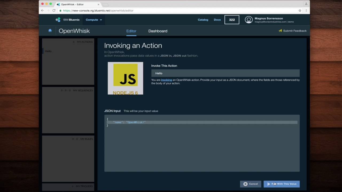
Task: Click Magnus Sorrensson account name
Action: tap(269, 18)
